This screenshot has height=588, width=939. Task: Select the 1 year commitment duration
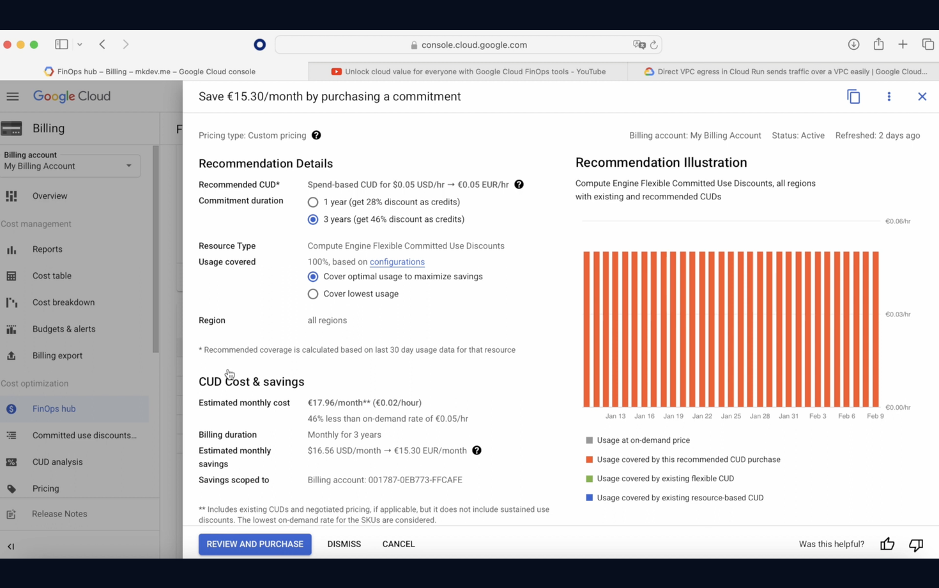313,202
